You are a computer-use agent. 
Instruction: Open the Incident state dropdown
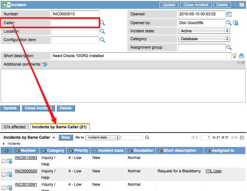pyautogui.click(x=204, y=31)
